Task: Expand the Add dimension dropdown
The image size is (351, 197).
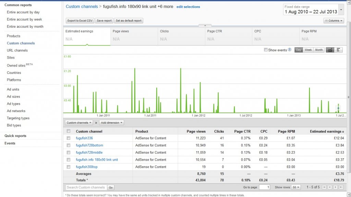Action: pyautogui.click(x=112, y=123)
